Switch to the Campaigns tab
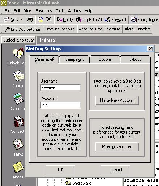The height and width of the screenshot is (186, 159). pos(75,59)
